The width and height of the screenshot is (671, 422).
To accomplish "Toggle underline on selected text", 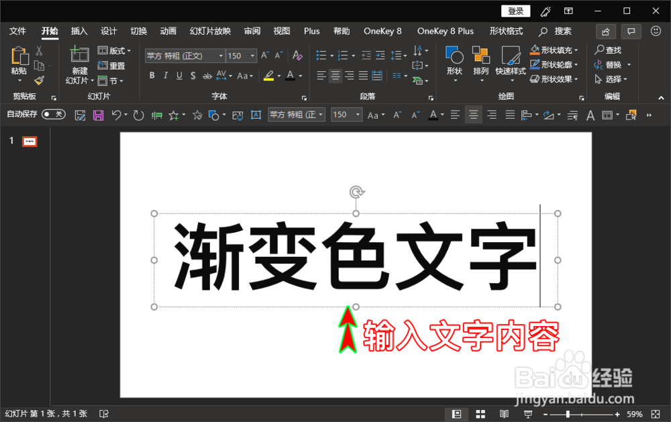I will tap(179, 76).
